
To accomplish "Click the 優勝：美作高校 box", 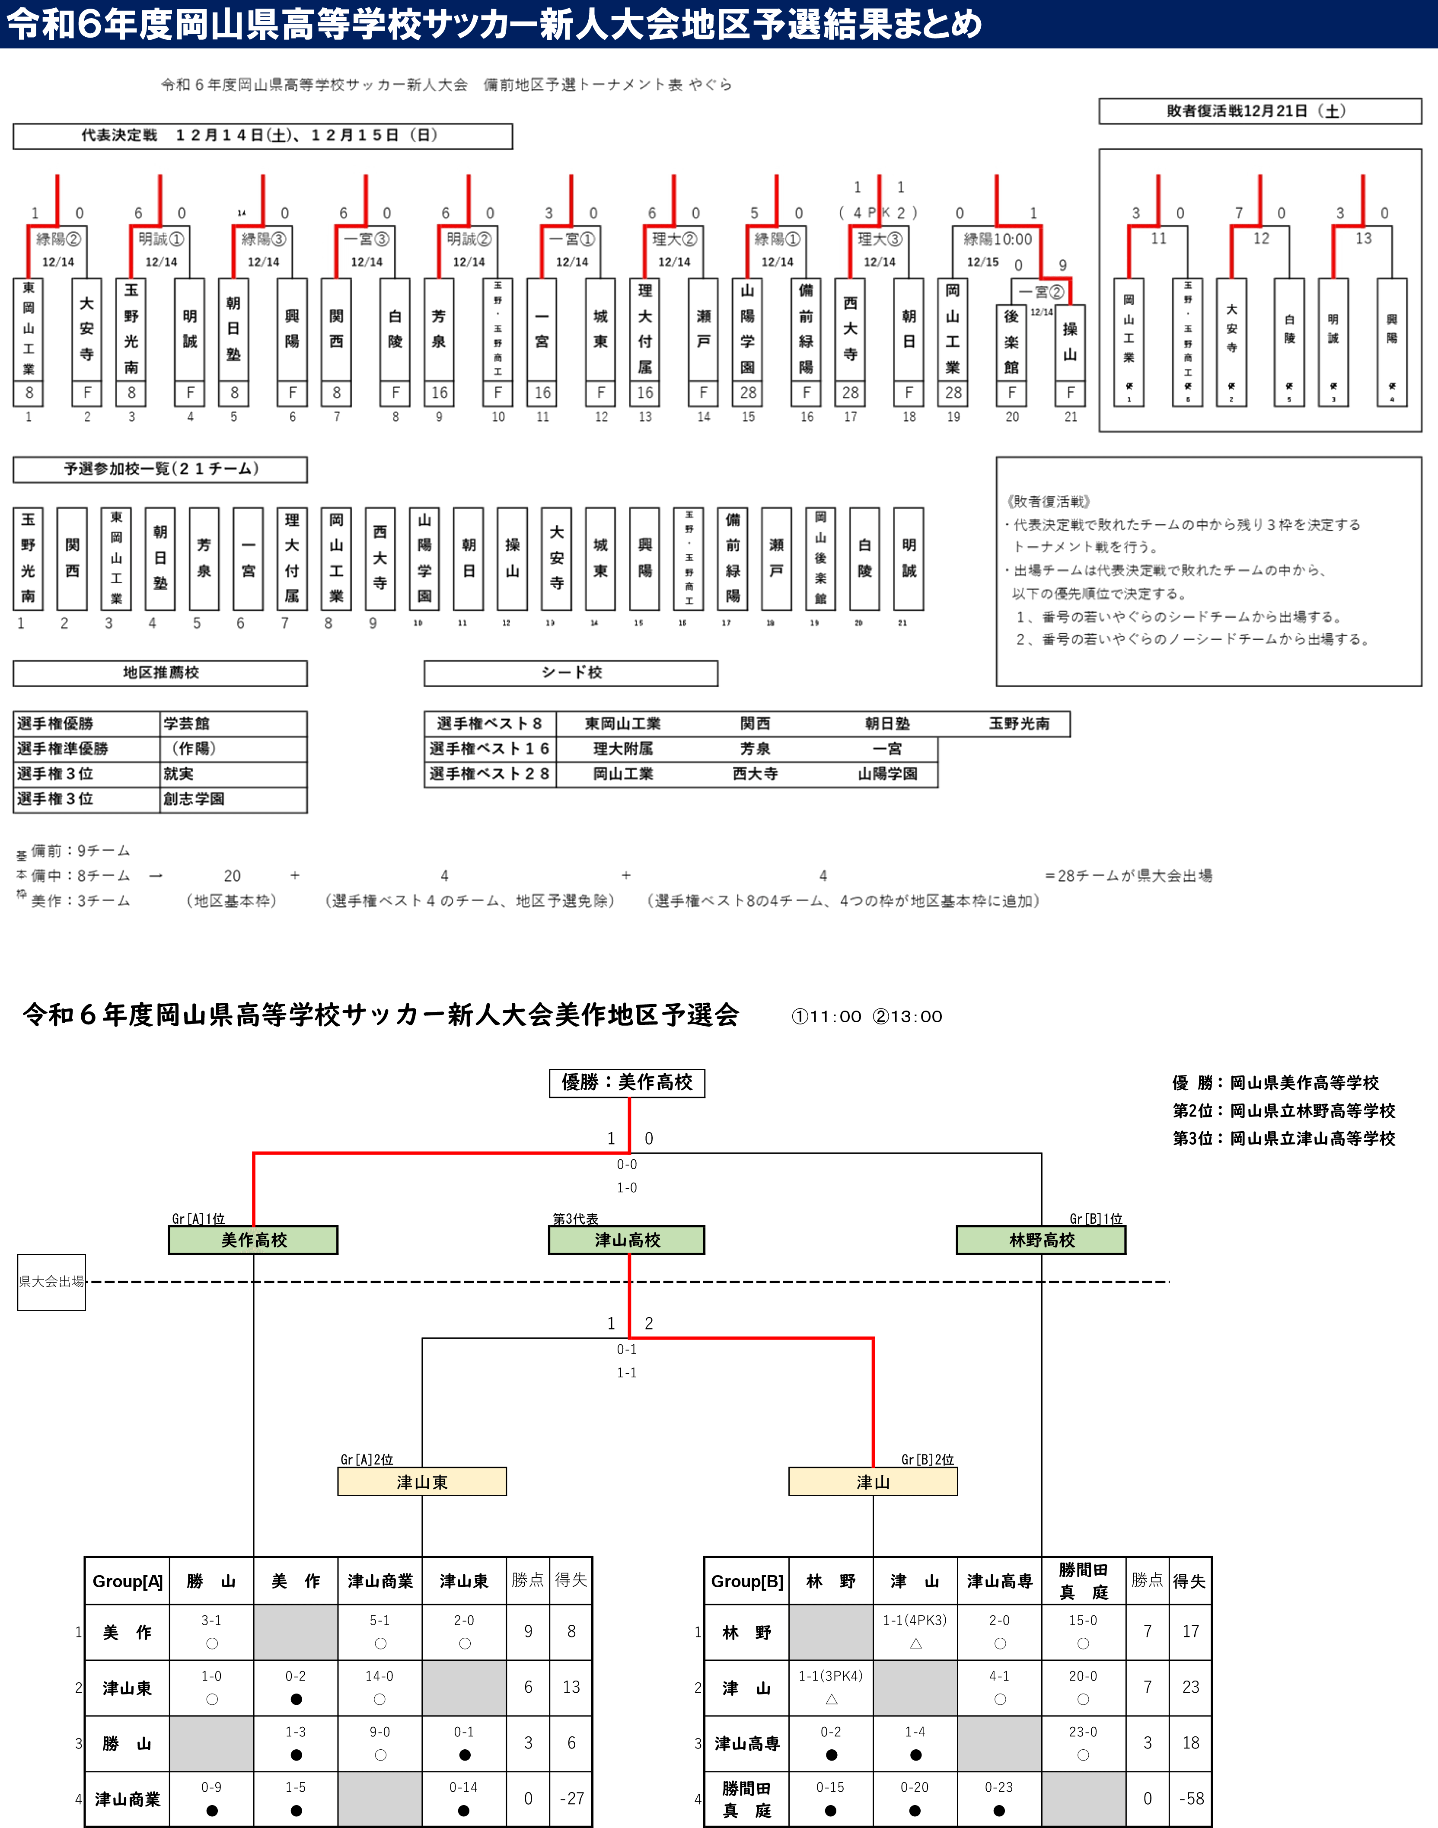I will tap(627, 1083).
